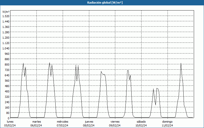204x128 pixels.
Task: Select the 1.280 y-axis value
Action: [6, 32]
